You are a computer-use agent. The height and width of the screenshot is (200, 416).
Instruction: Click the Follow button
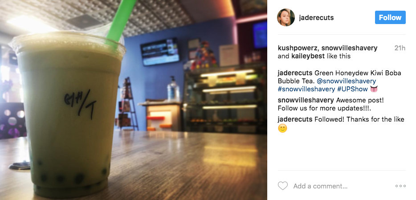pyautogui.click(x=390, y=17)
